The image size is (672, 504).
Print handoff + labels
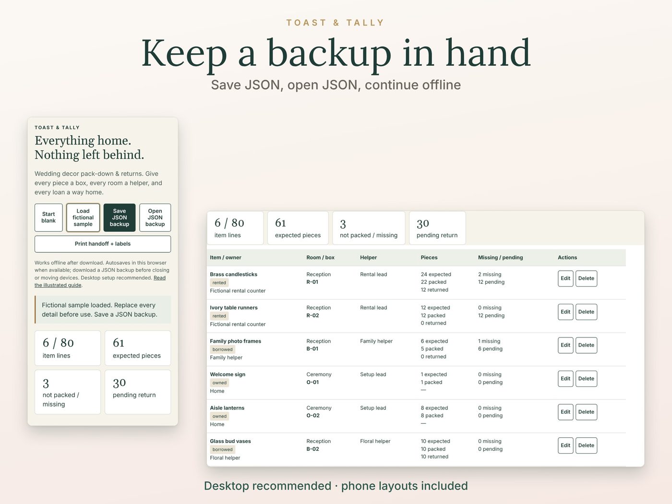click(103, 244)
